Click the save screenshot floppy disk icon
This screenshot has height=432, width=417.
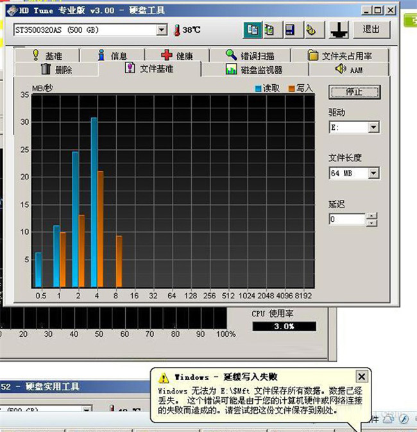pyautogui.click(x=290, y=30)
